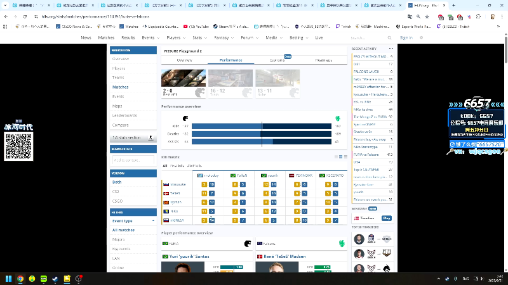Switch Kill matrix to the middle view icon

[x=341, y=157]
